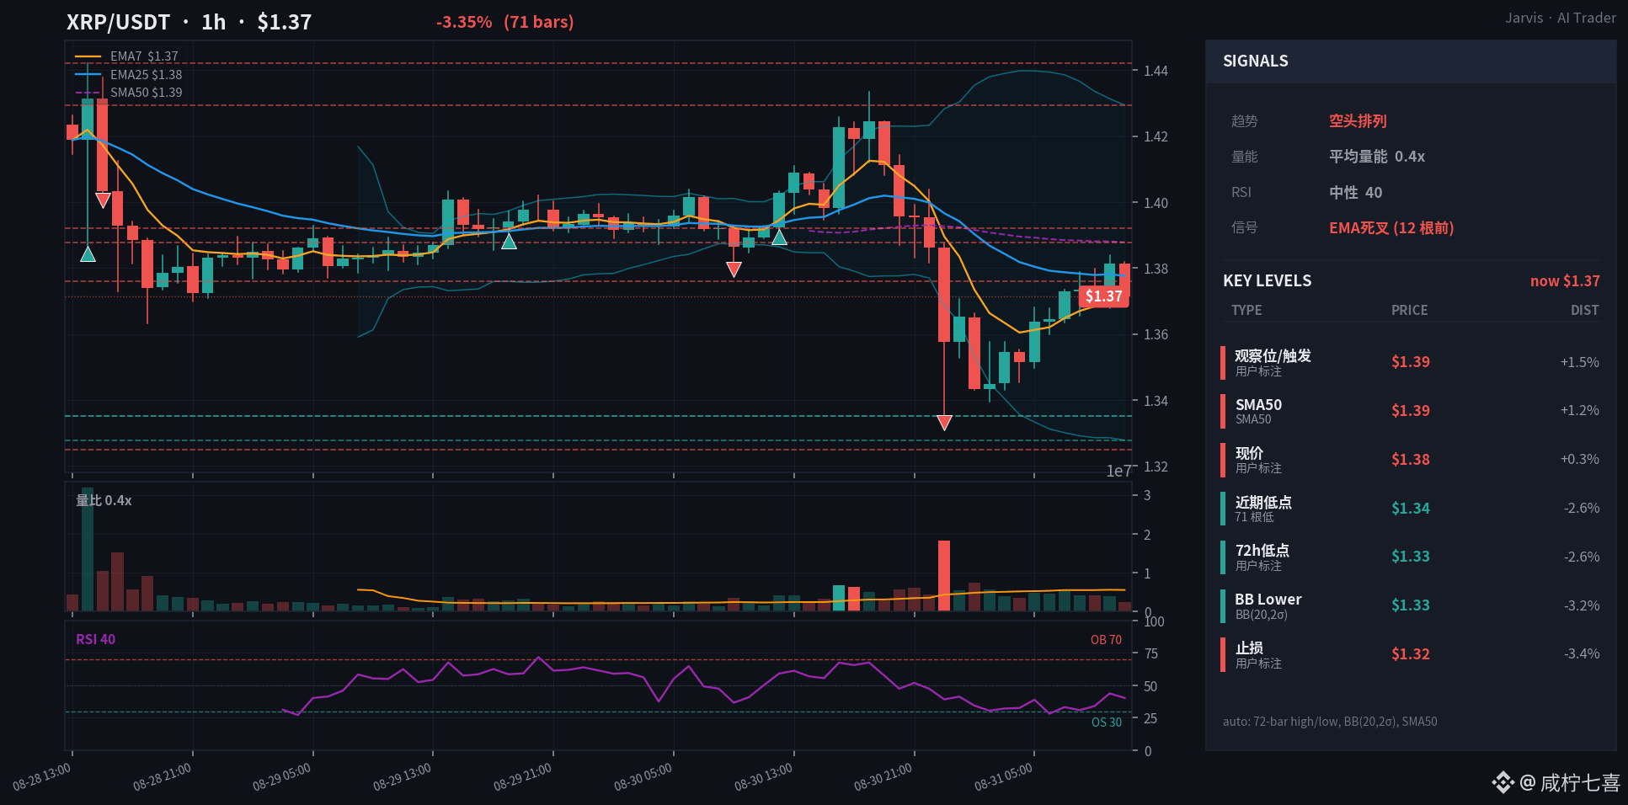
Task: Click the TYPE column header
Action: tap(1246, 310)
